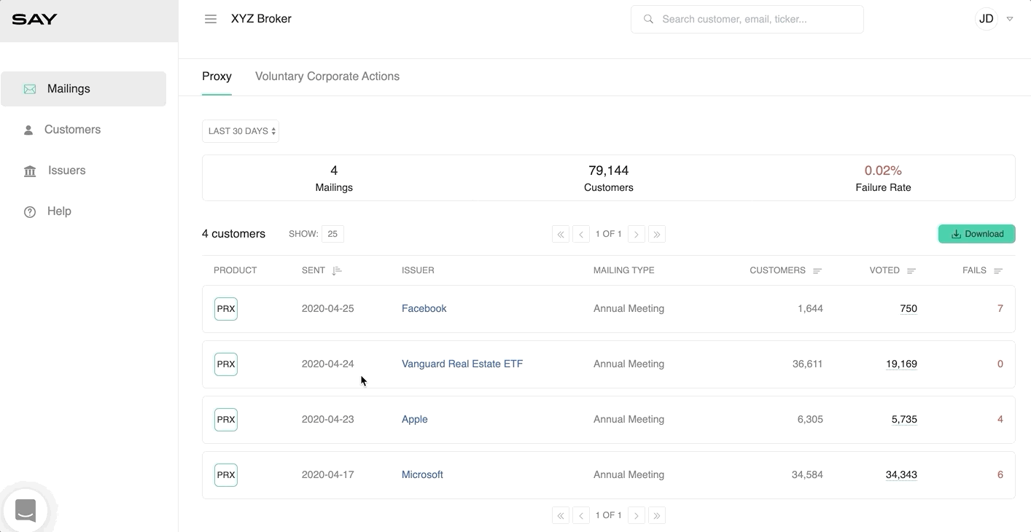Sort by Voted column icon

(x=911, y=271)
